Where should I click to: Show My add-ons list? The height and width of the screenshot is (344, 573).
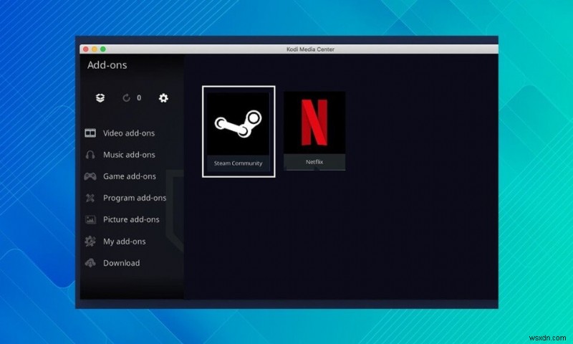[124, 242]
